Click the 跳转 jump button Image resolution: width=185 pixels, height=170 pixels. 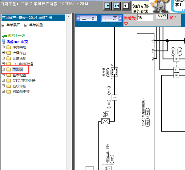[162, 16]
